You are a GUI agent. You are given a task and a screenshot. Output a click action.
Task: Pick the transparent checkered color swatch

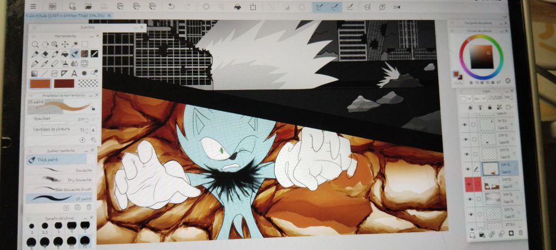pos(88,83)
